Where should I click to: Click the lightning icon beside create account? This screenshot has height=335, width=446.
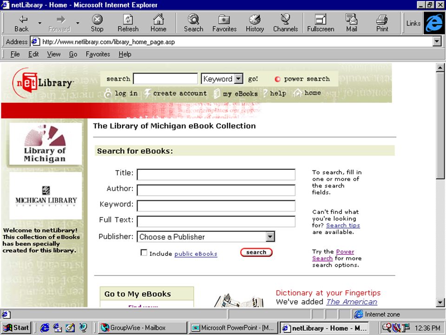(147, 94)
